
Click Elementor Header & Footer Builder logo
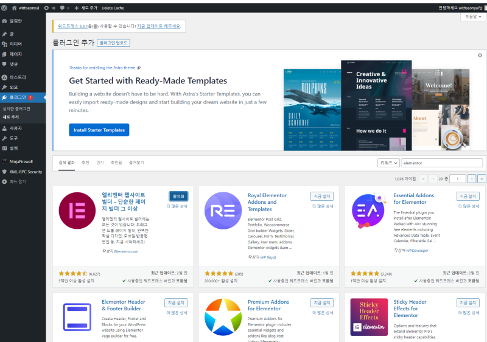pyautogui.click(x=77, y=317)
